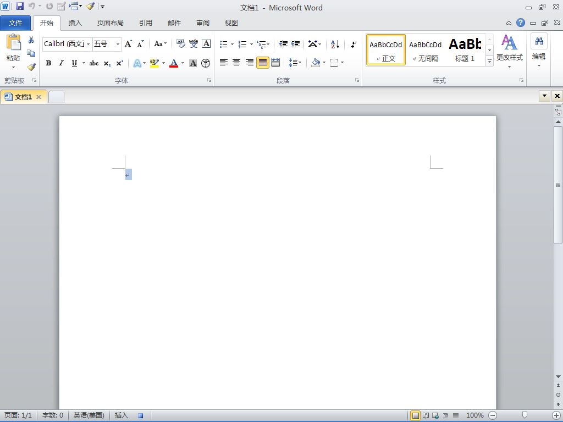Switch to full-screen reading view
Image resolution: width=563 pixels, height=422 pixels.
[426, 415]
